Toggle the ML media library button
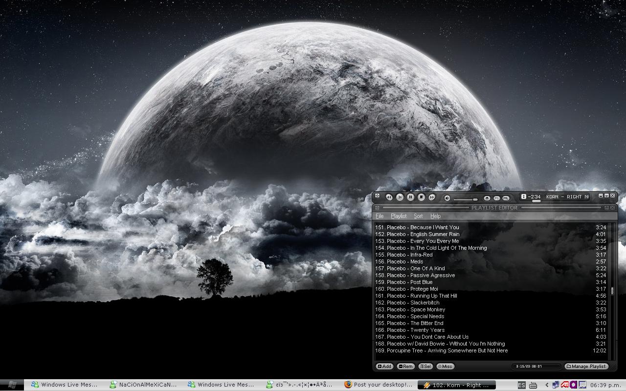This screenshot has width=626, height=391. tap(506, 198)
